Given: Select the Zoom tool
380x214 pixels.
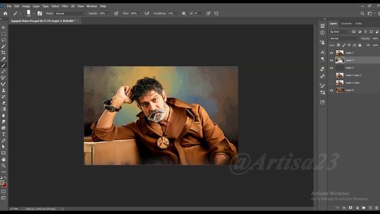Looking at the screenshot, I should 4,166.
